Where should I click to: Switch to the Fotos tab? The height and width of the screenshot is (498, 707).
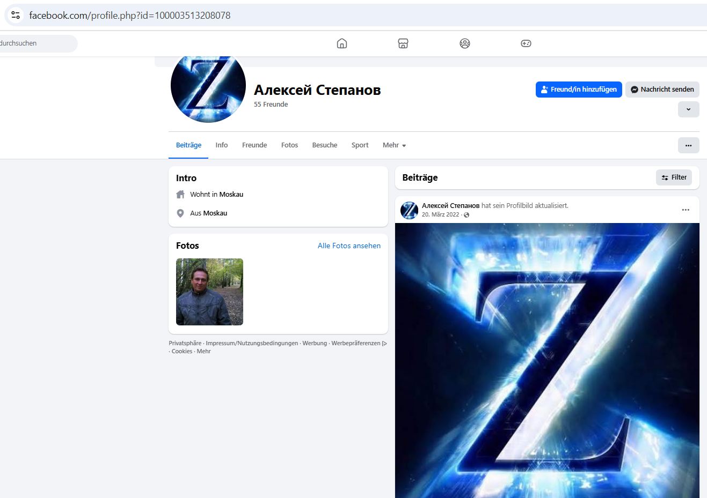(289, 145)
